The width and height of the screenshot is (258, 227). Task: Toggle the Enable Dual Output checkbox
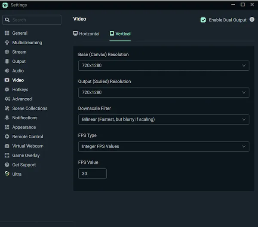pyautogui.click(x=203, y=20)
